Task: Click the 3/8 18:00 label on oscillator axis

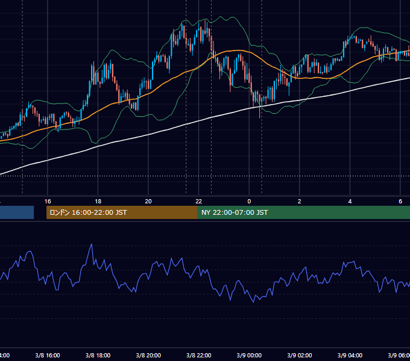Action: (98, 355)
